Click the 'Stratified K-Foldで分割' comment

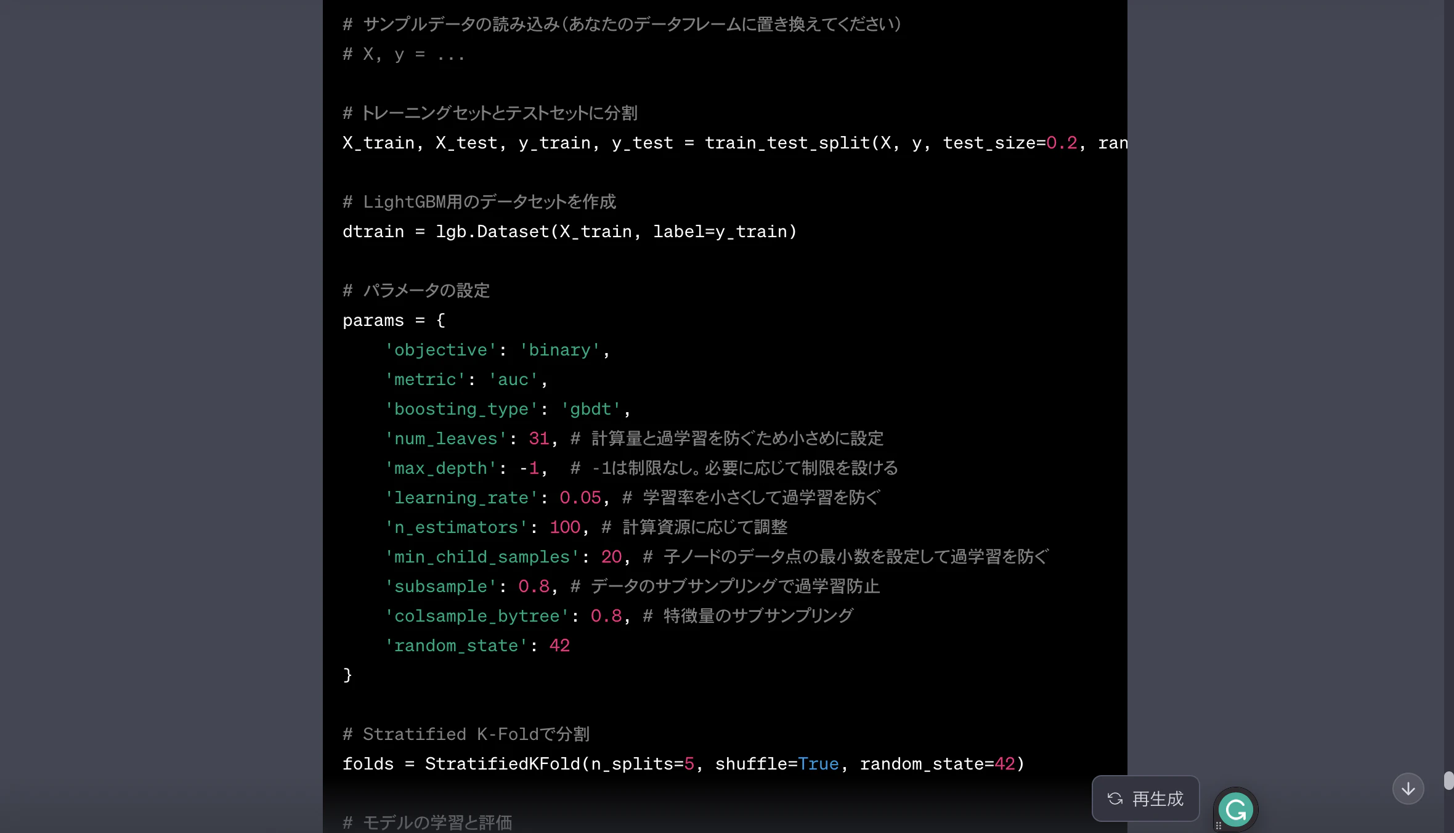tap(466, 734)
